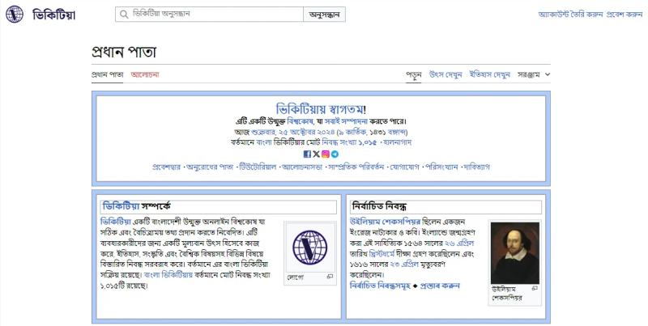This screenshot has height=326, width=648.
Task: Click প্রবেশ করুন login link
Action: 624,15
